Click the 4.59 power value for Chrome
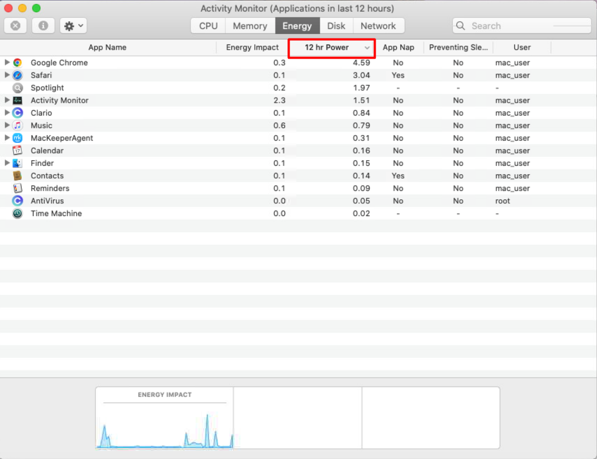The width and height of the screenshot is (597, 459). [x=361, y=63]
